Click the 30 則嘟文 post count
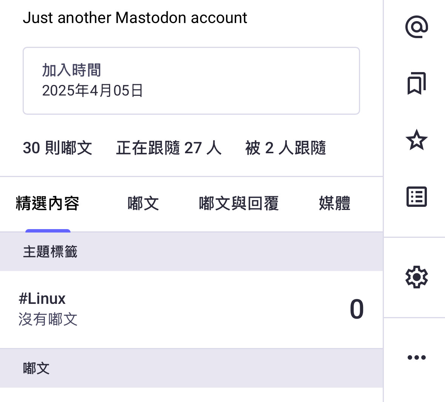445x402 pixels. pos(57,148)
